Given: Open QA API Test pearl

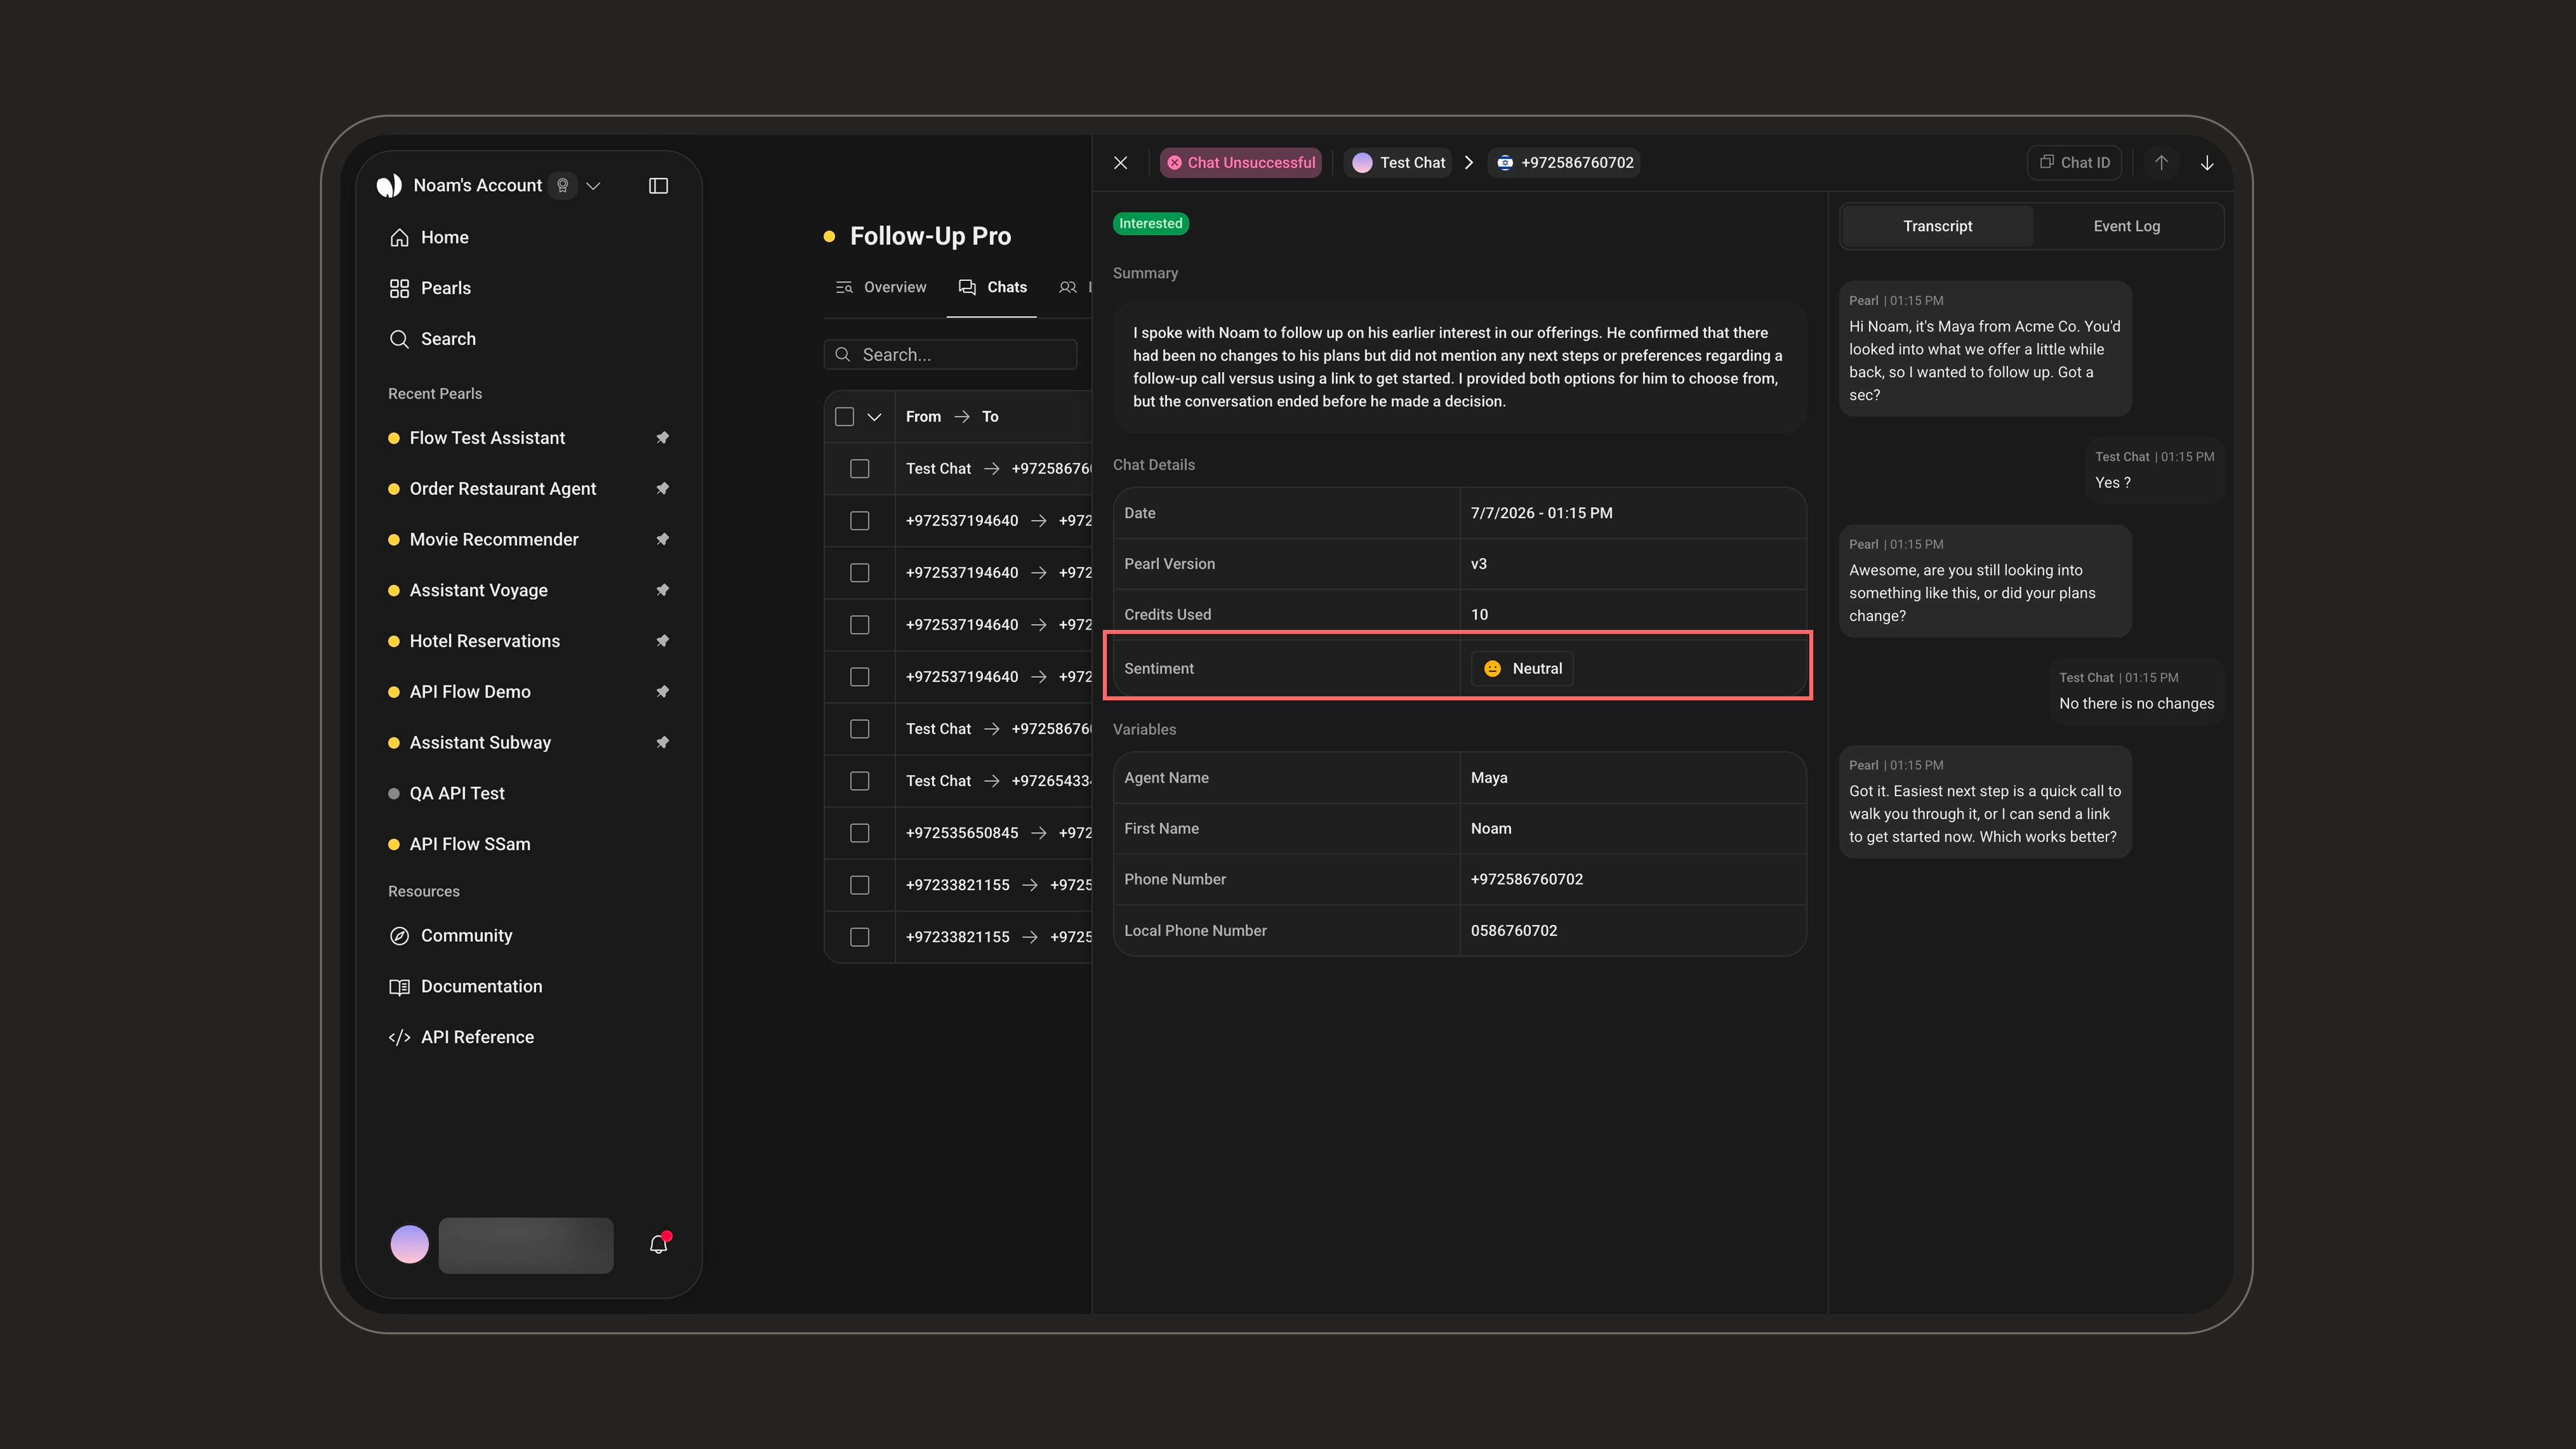Looking at the screenshot, I should click(x=457, y=794).
